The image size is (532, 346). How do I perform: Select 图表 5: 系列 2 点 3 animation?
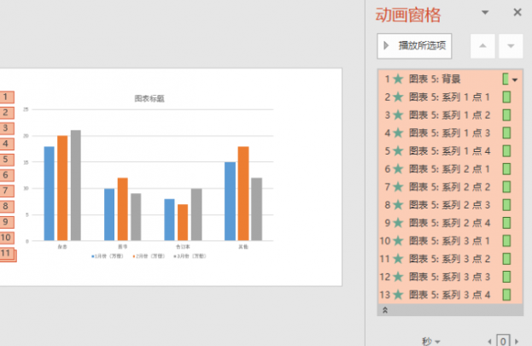[450, 205]
